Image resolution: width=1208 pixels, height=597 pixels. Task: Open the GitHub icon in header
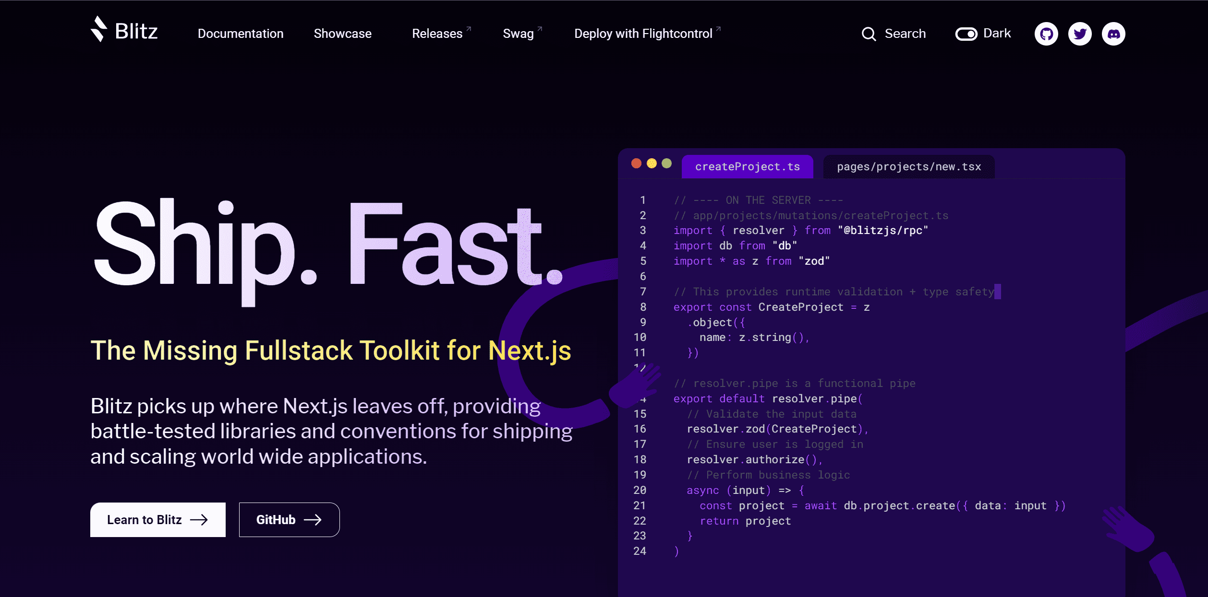[1046, 34]
